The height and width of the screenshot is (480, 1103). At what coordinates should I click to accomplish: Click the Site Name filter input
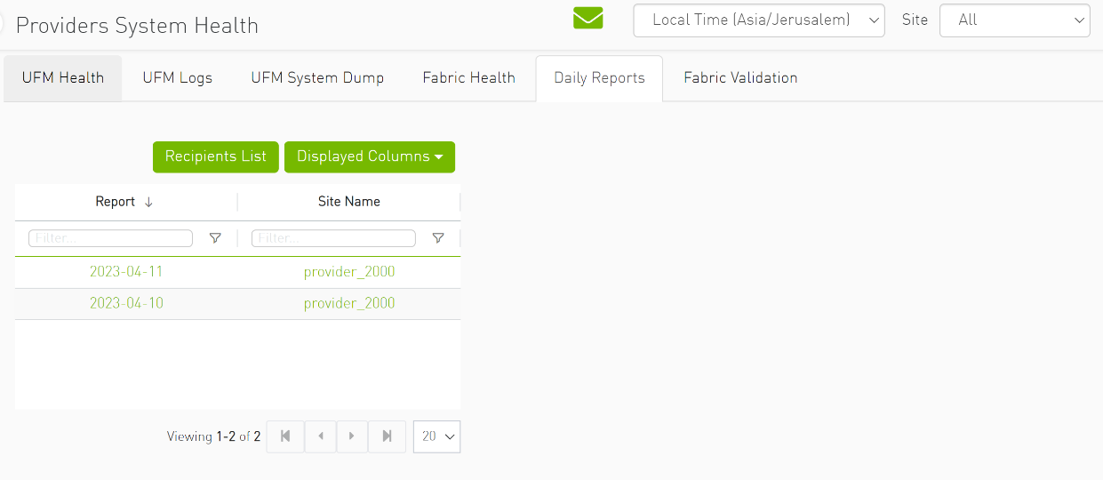[x=333, y=238]
